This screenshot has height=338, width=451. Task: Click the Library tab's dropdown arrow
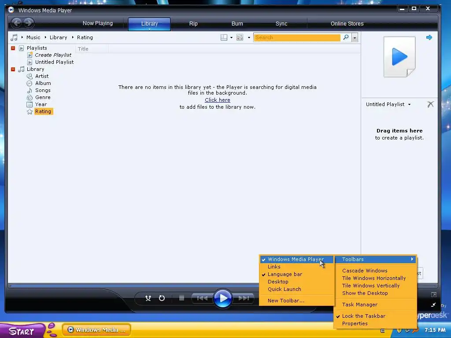coord(149,29)
